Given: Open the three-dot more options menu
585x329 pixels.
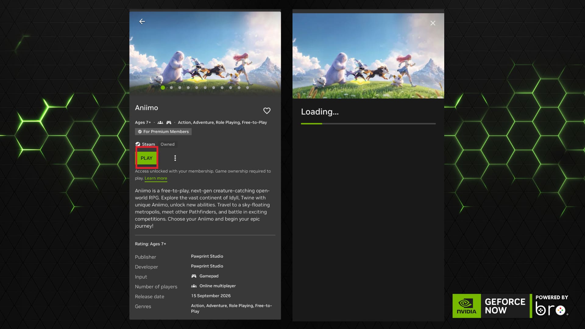Looking at the screenshot, I should coord(175,158).
